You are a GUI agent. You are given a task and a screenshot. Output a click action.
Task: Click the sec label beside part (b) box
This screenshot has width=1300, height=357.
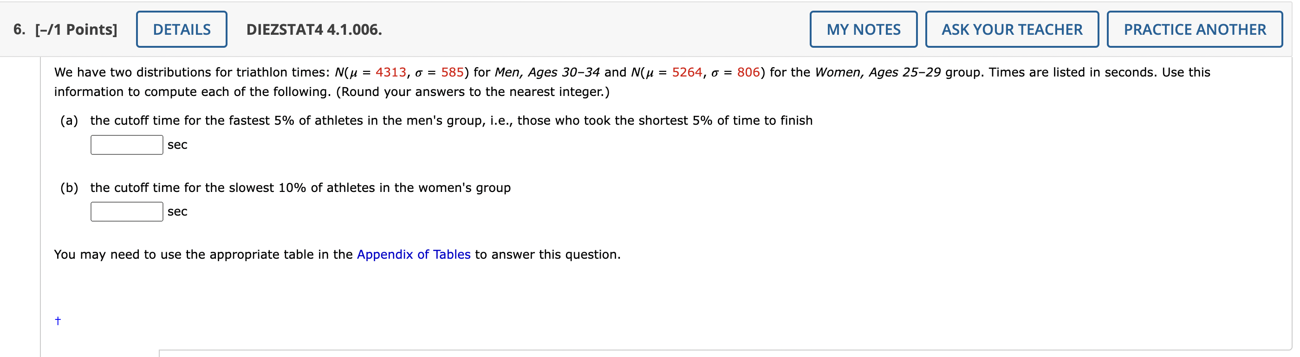tap(177, 211)
